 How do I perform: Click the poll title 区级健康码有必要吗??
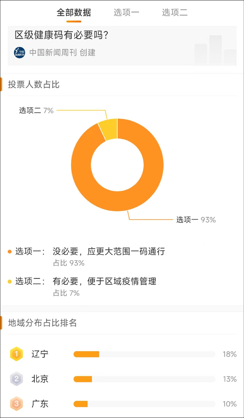61,35
